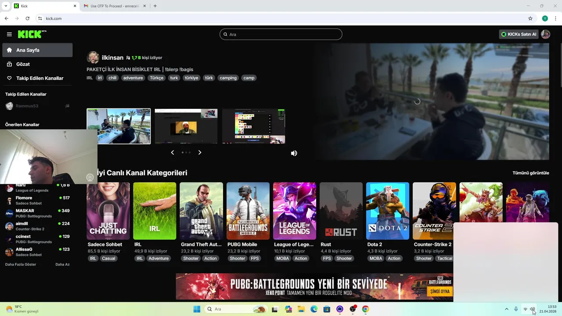This screenshot has width=562, height=316.
Task: Select first featured stream thumbnail
Action: [119, 126]
